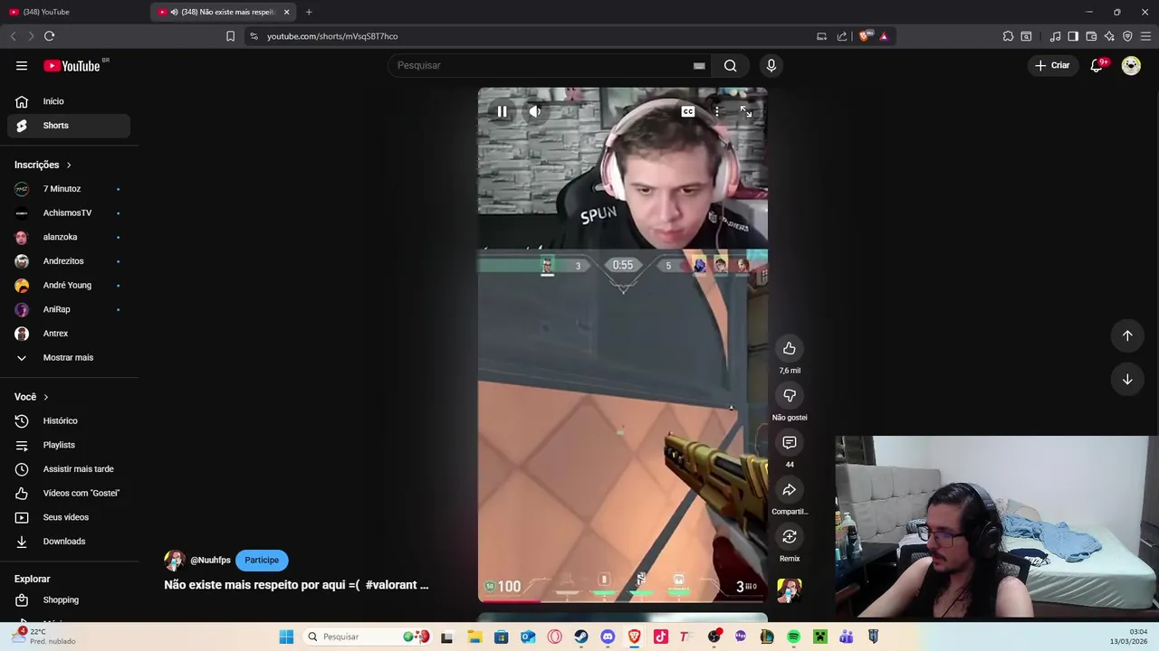Open the Short's three-dot options menu
1159x651 pixels.
point(716,111)
